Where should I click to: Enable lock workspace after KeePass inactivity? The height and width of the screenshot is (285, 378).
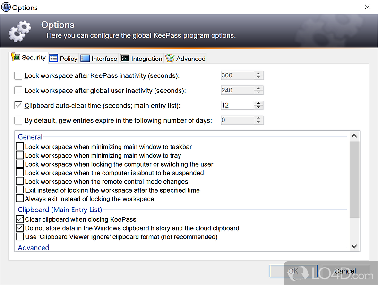[x=18, y=75]
